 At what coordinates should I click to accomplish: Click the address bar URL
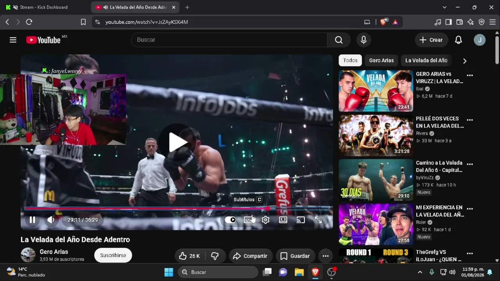146,22
